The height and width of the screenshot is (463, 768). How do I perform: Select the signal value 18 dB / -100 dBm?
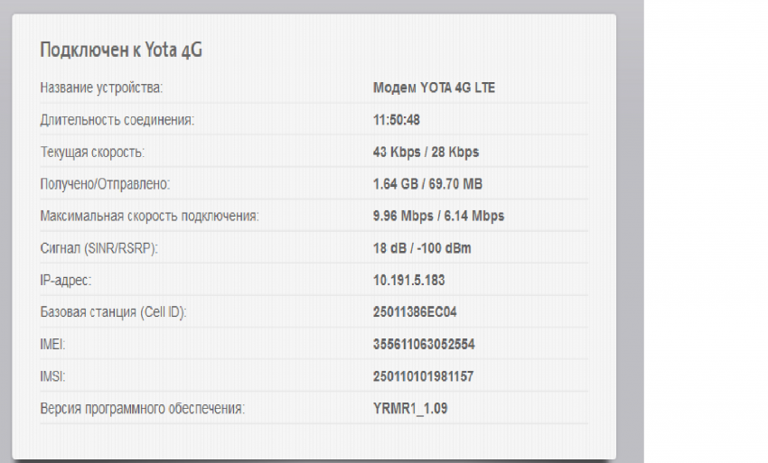(x=422, y=248)
